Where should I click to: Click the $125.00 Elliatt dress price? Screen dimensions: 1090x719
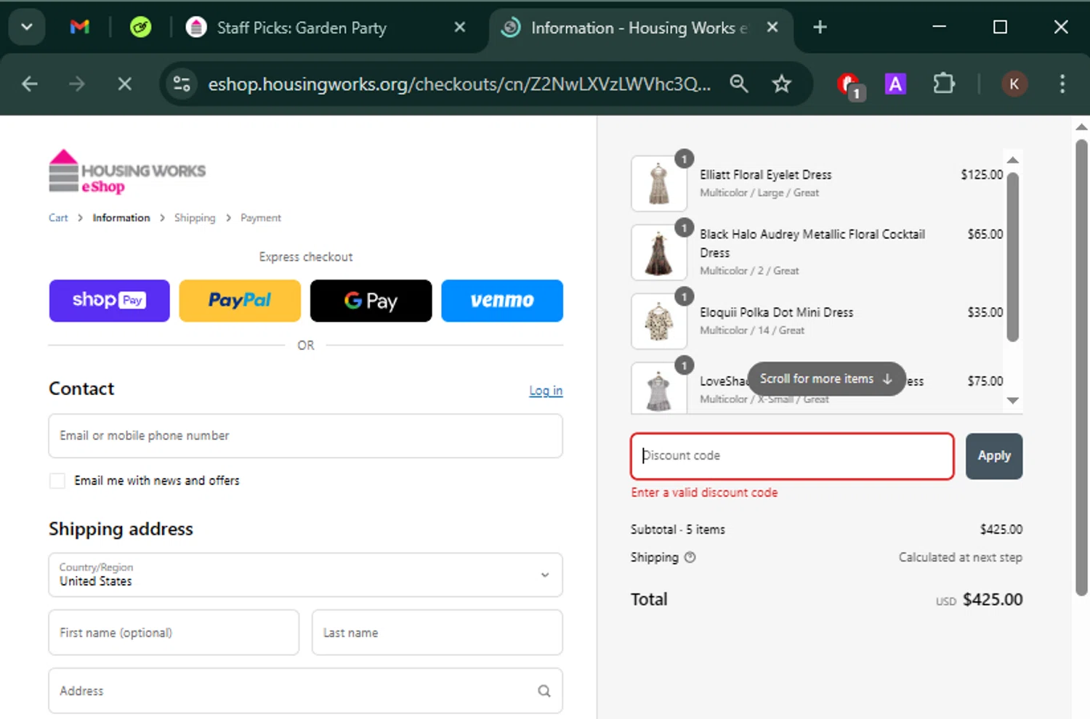(x=982, y=175)
